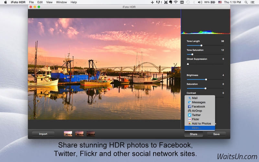The height and width of the screenshot is (162, 259).
Task: Open the View menu
Action: pos(49,2)
